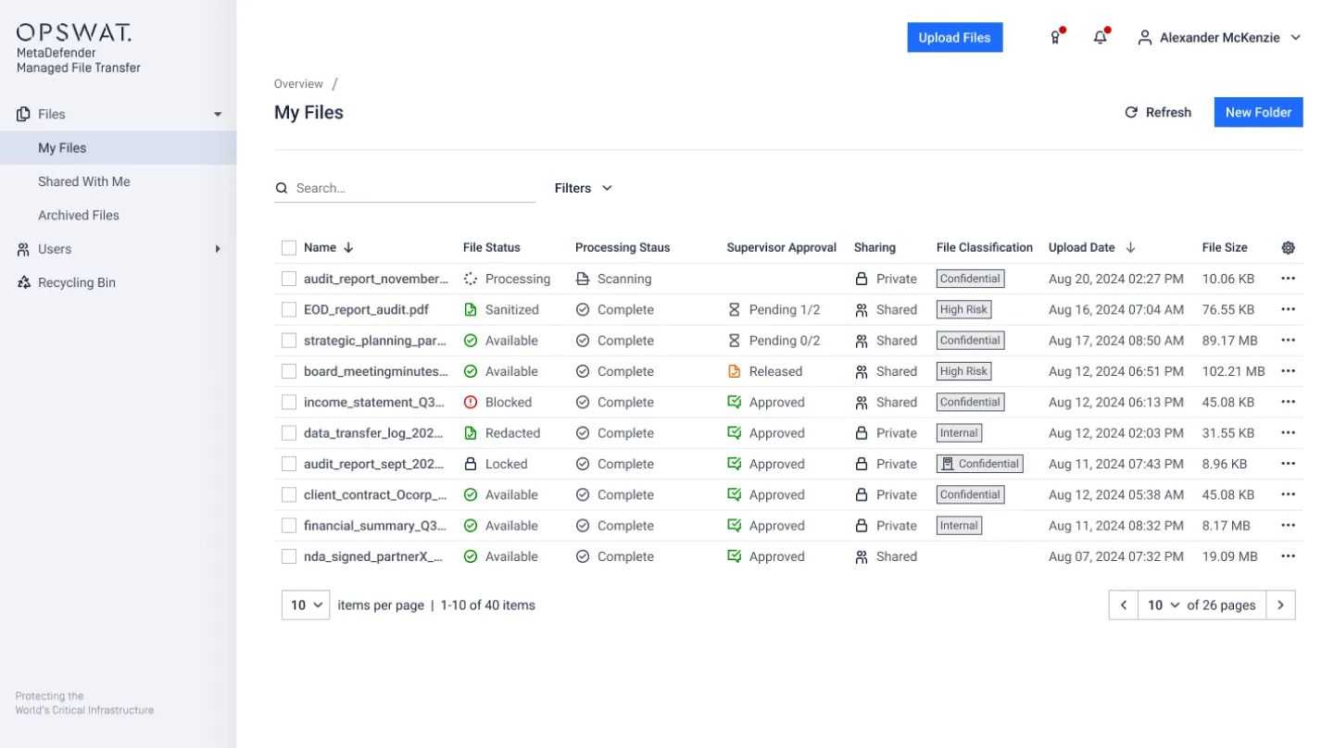Expand the Users section in sidebar

218,249
